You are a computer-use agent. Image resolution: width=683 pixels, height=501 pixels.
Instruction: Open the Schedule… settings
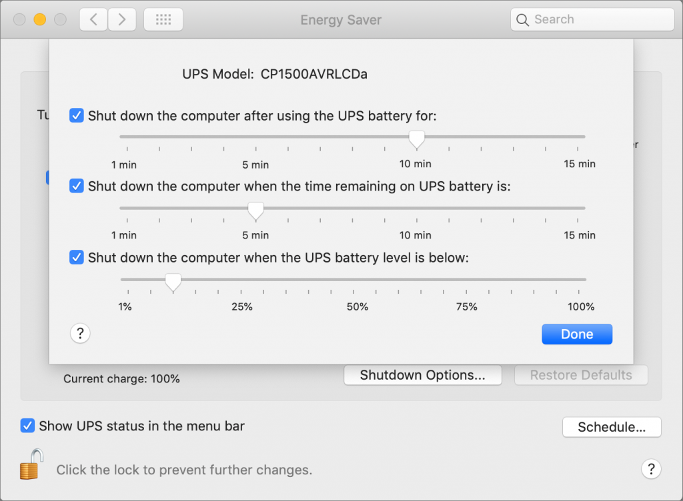coord(612,427)
